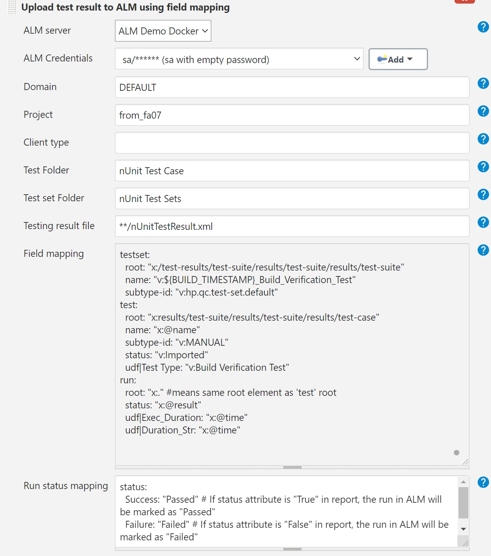Click into the Domain text field
491x556 pixels.
tap(292, 87)
